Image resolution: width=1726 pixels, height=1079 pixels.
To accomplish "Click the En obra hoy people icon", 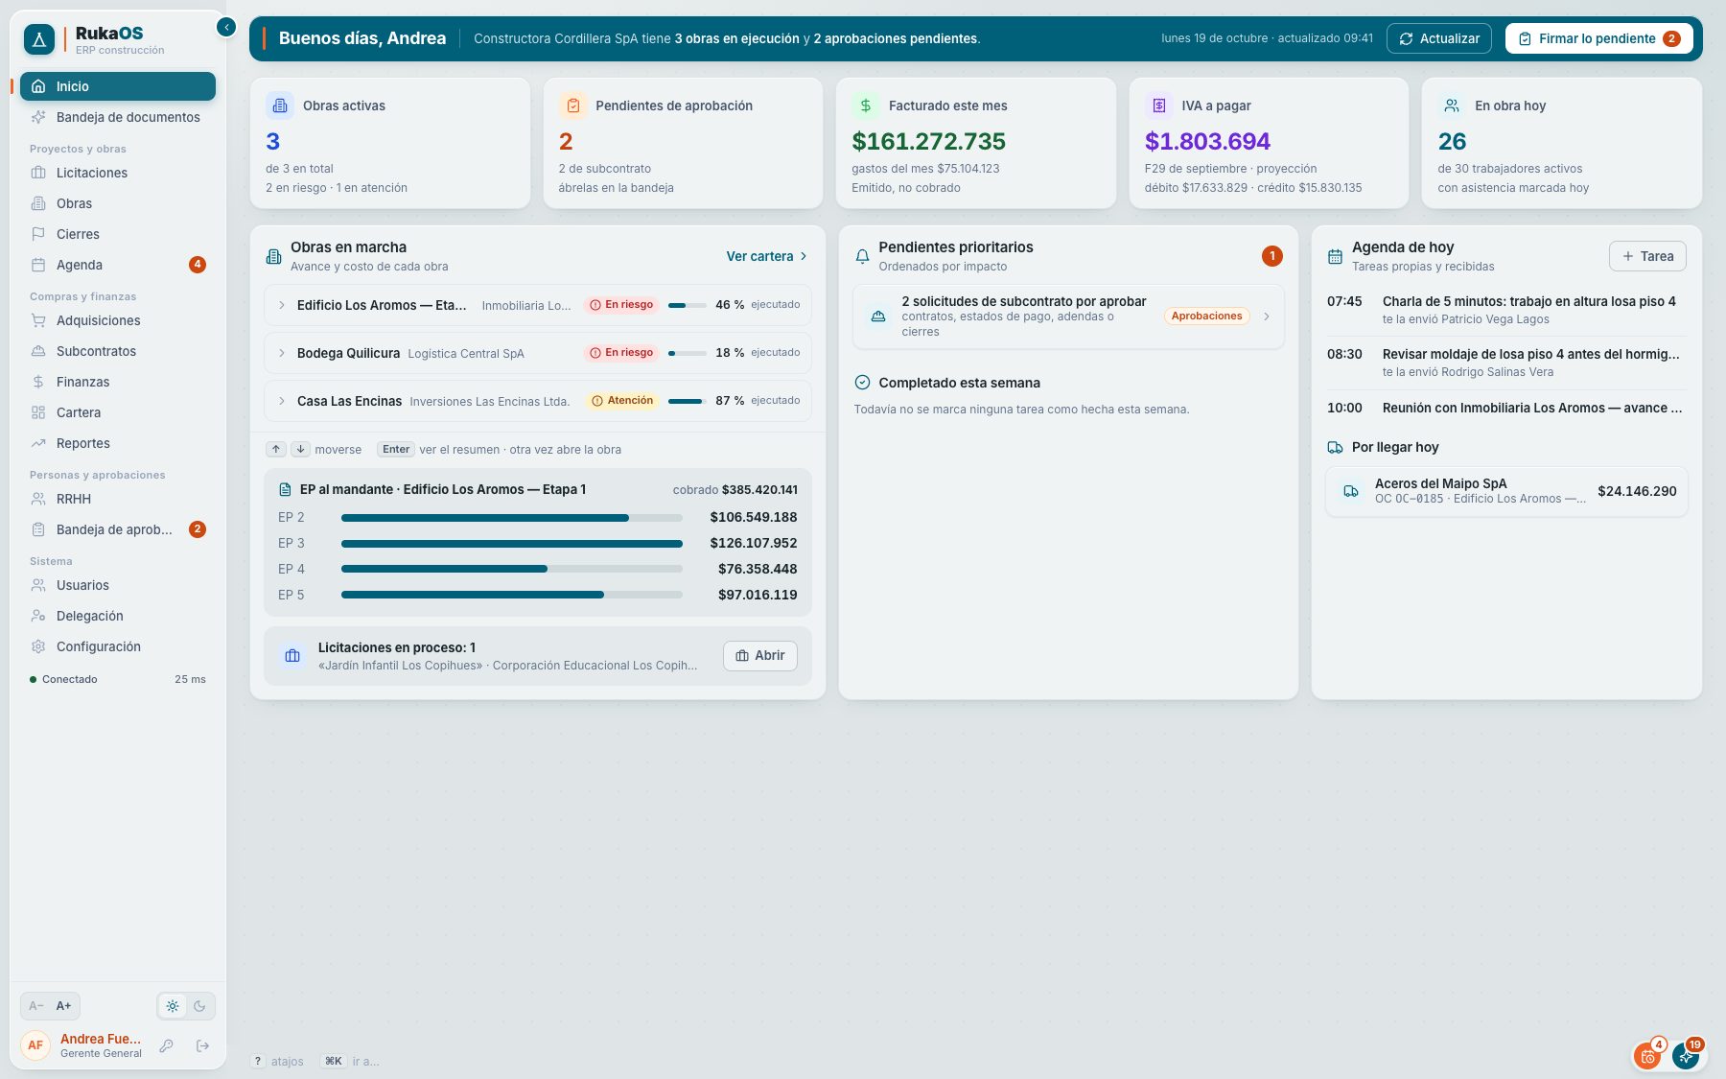I will click(1452, 106).
